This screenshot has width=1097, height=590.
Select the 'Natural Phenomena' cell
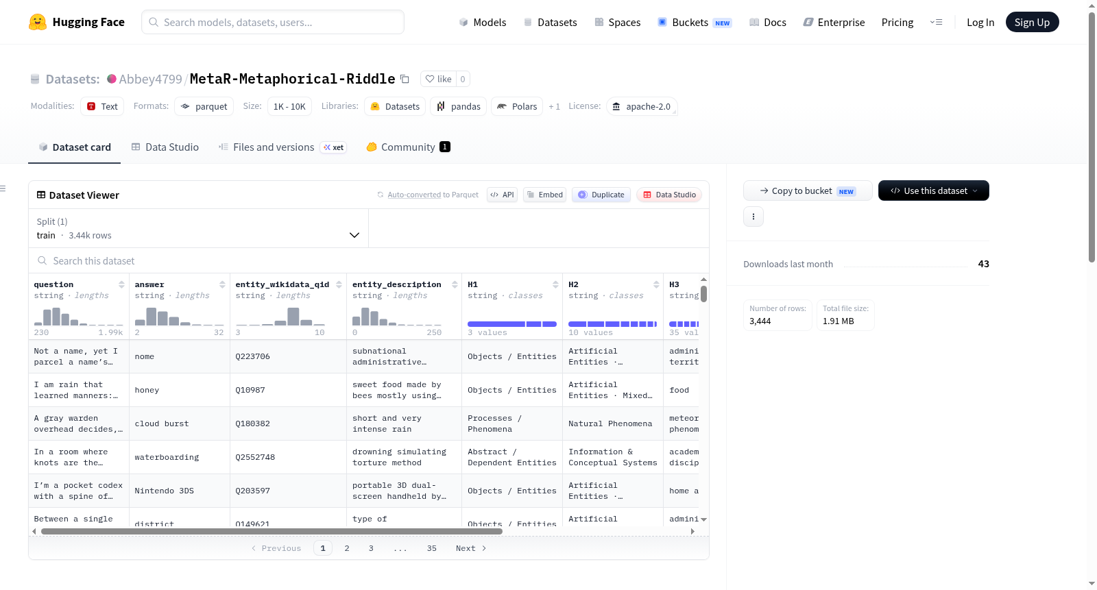(x=613, y=423)
